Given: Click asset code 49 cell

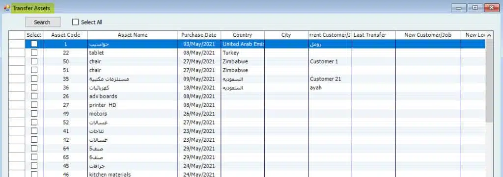Looking at the screenshot, I should (x=65, y=114).
